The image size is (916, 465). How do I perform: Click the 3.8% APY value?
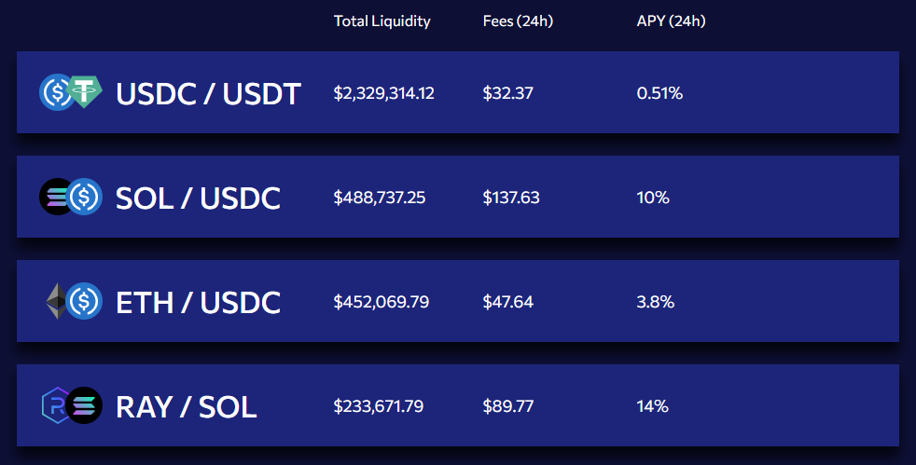tap(656, 302)
